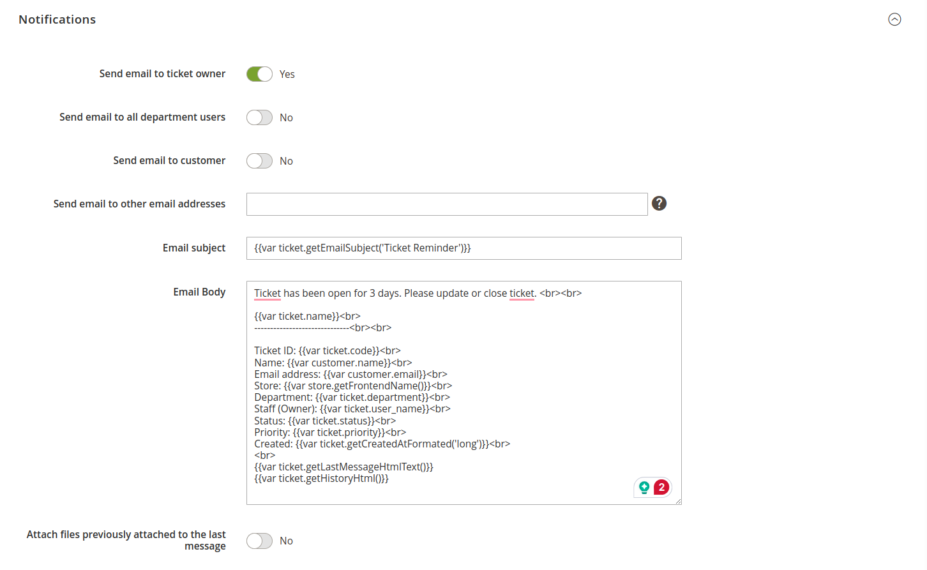Click the "Send email to ticket owner" label
This screenshot has height=570, width=927.
coord(162,74)
